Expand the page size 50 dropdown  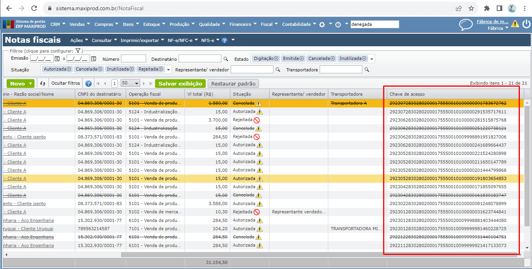click(137, 84)
